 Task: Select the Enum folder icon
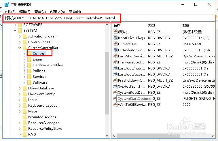[29, 59]
